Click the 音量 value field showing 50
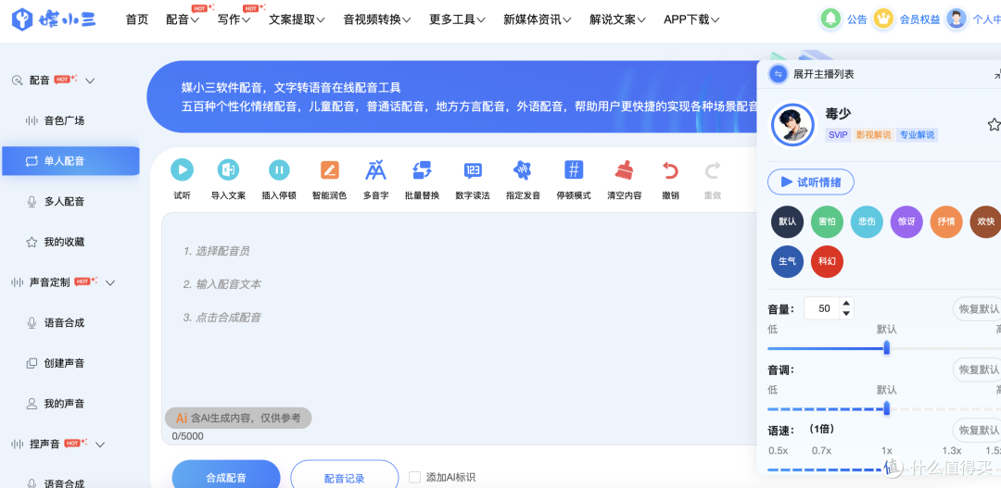 pos(824,308)
